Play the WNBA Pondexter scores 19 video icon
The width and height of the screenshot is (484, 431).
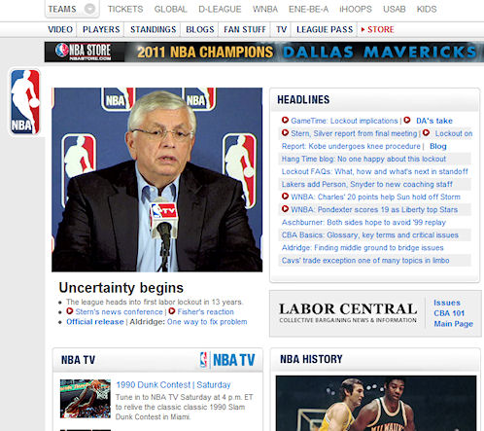pos(285,208)
